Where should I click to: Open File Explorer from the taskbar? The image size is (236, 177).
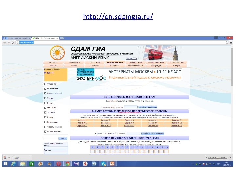point(23,164)
